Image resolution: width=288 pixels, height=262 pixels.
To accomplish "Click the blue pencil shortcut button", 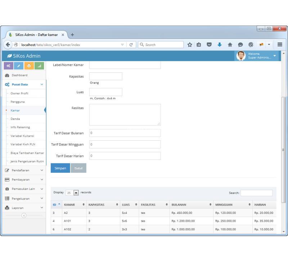I will click(x=19, y=65).
